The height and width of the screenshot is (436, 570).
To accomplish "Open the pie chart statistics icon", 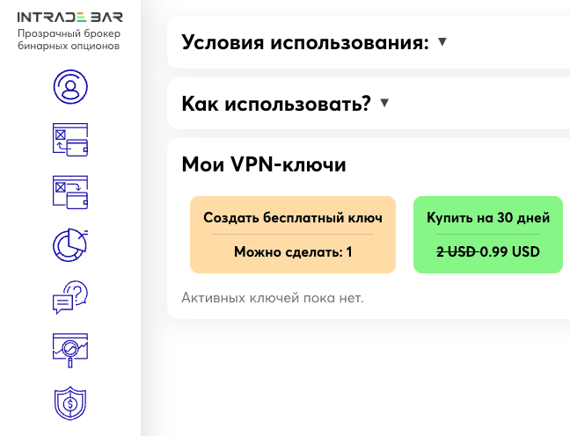I will coord(70,244).
